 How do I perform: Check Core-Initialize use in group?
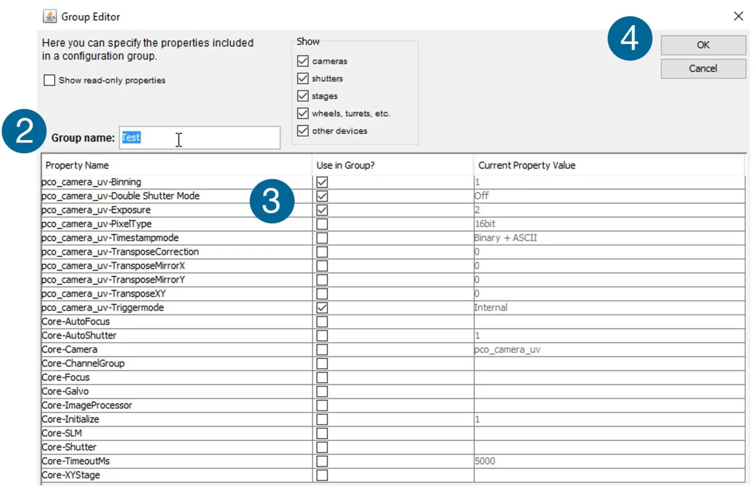tap(322, 419)
